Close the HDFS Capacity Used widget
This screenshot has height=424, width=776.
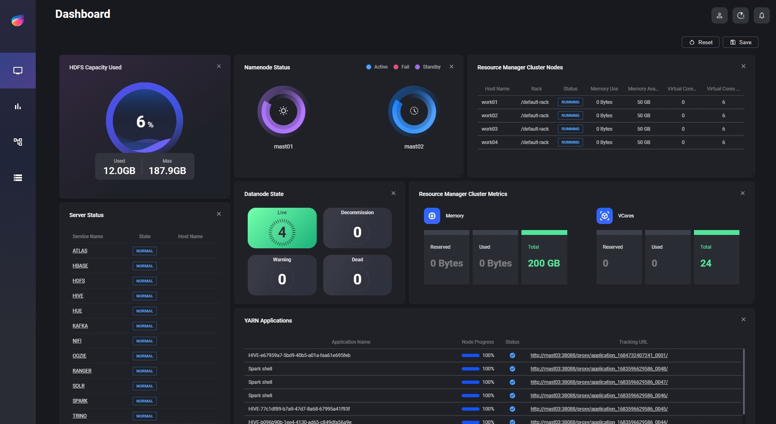219,66
